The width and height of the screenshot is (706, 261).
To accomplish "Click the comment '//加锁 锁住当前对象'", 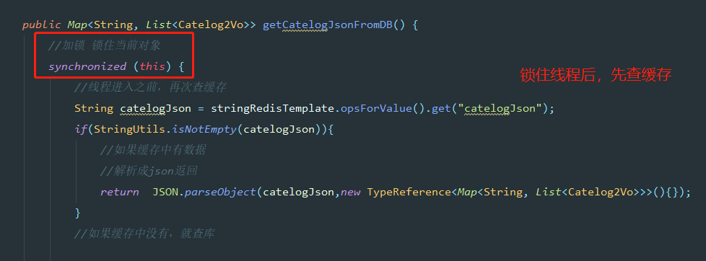I will coord(105,45).
